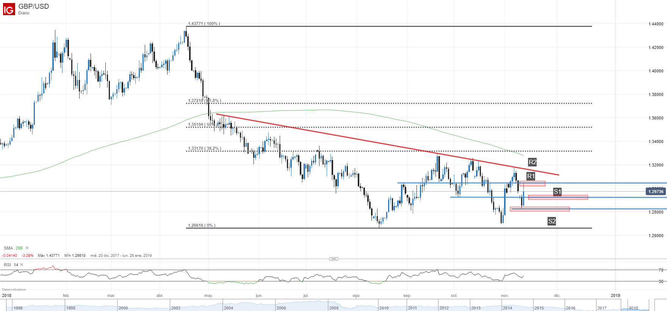Click the Datos indicativos notice
Viewport: 667px width, 311px height.
click(x=14, y=289)
